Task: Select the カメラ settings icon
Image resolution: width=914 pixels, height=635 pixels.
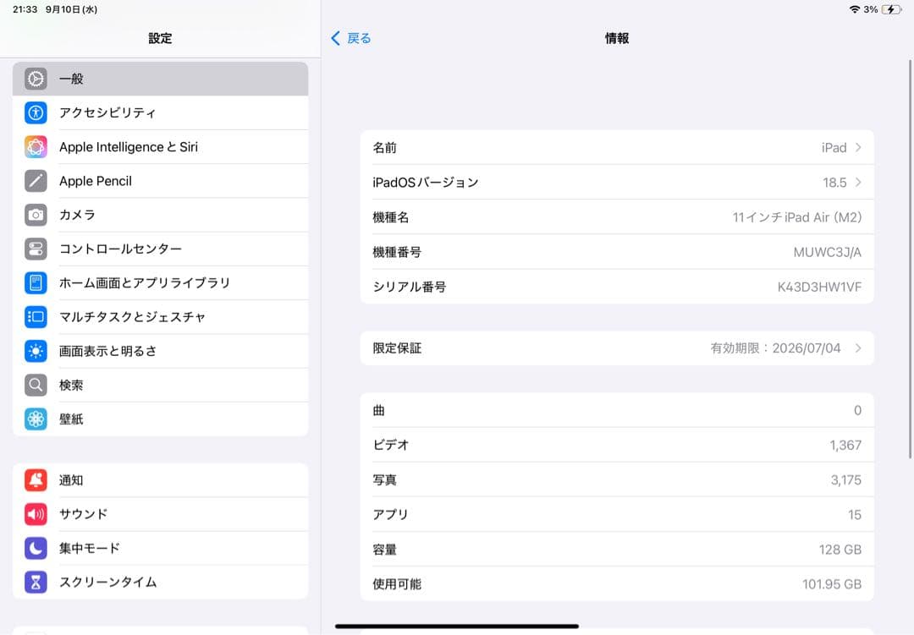Action: tap(34, 215)
